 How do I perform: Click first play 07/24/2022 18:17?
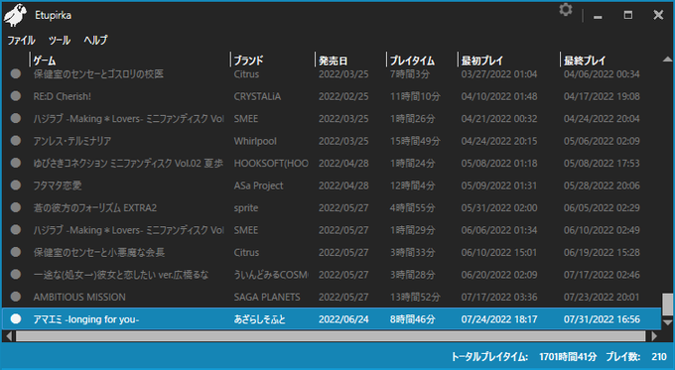click(x=499, y=319)
